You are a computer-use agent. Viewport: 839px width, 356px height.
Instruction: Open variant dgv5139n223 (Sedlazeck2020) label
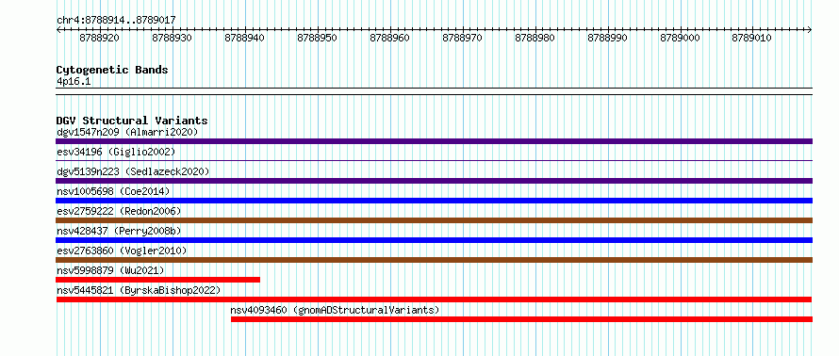tap(133, 171)
